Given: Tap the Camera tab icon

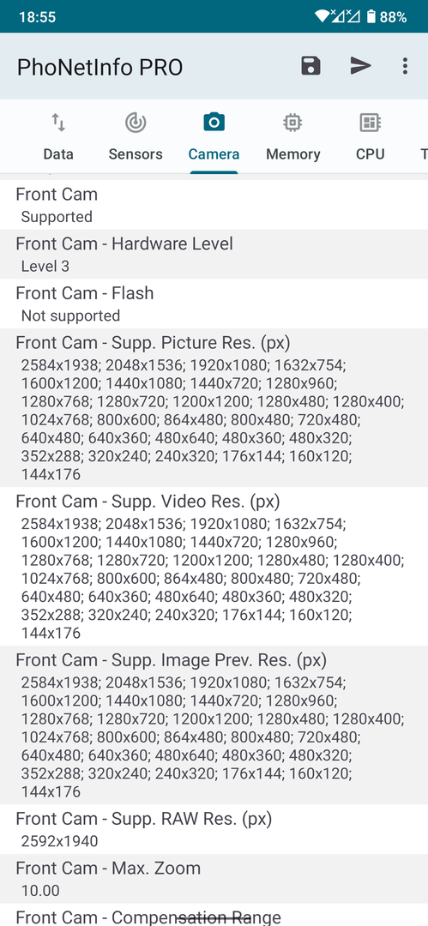Looking at the screenshot, I should [x=214, y=123].
